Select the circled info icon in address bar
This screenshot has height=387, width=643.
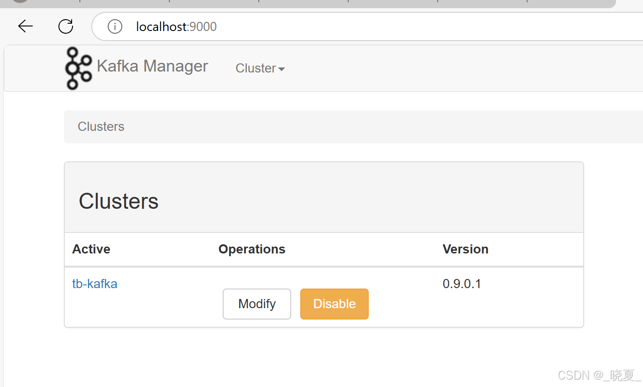[115, 26]
